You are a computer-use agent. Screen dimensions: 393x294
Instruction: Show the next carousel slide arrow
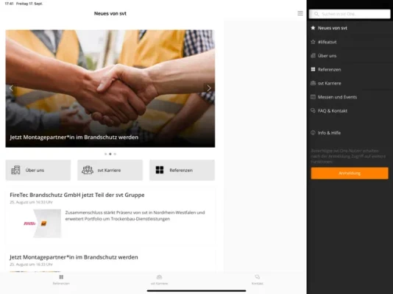(209, 88)
